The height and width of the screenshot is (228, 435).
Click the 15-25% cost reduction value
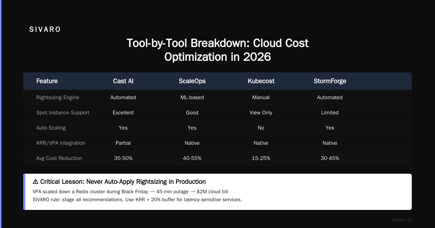point(261,158)
